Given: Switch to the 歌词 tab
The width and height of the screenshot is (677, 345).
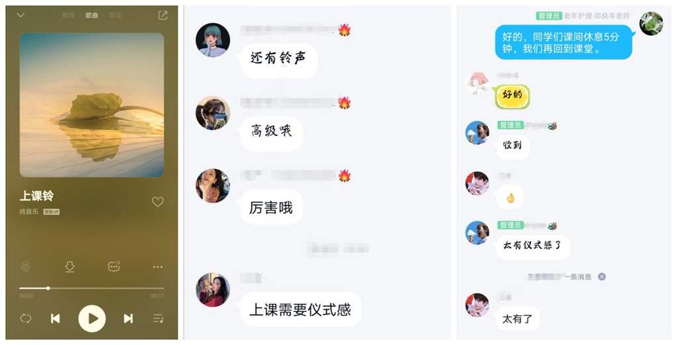Looking at the screenshot, I should (x=115, y=15).
